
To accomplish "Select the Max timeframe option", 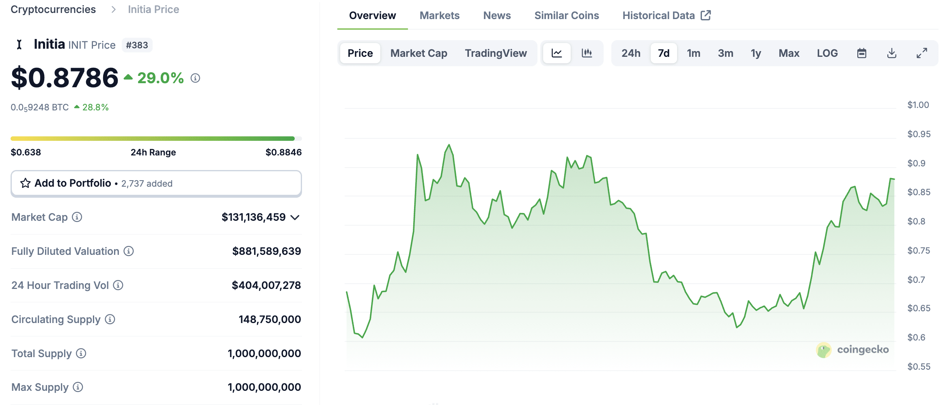I will point(788,53).
